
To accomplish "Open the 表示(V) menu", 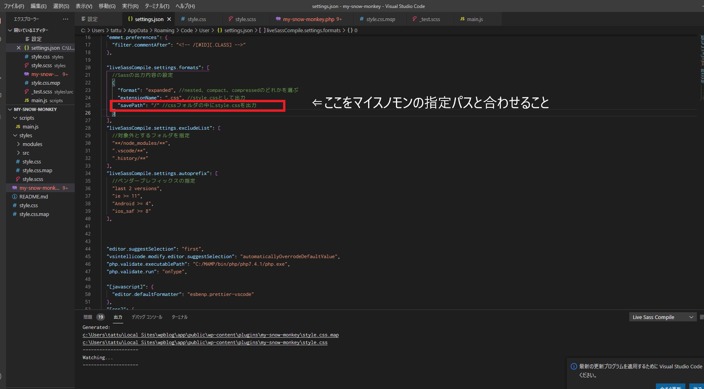I will pyautogui.click(x=84, y=6).
